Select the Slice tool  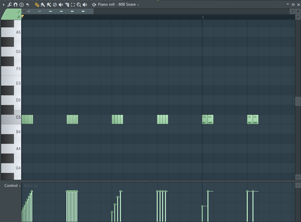tap(67, 5)
